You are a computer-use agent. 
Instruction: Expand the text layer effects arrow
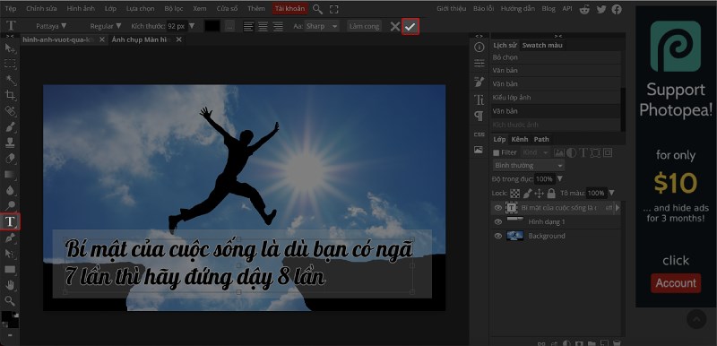(618, 207)
